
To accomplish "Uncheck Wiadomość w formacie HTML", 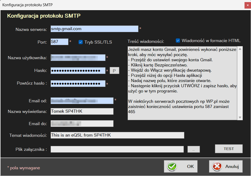I will pos(178,40).
